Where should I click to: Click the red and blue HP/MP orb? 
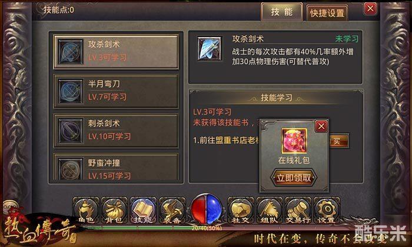click(x=206, y=209)
